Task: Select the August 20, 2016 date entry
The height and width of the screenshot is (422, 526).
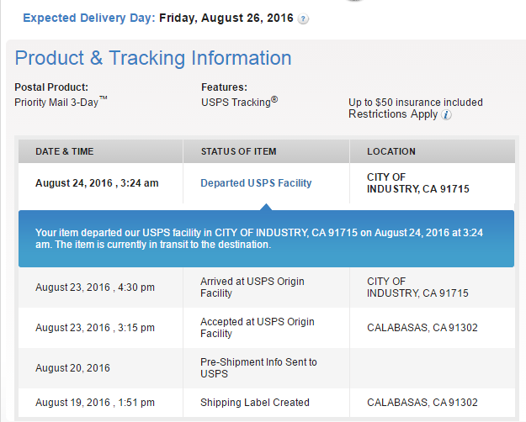Action: 72,368
